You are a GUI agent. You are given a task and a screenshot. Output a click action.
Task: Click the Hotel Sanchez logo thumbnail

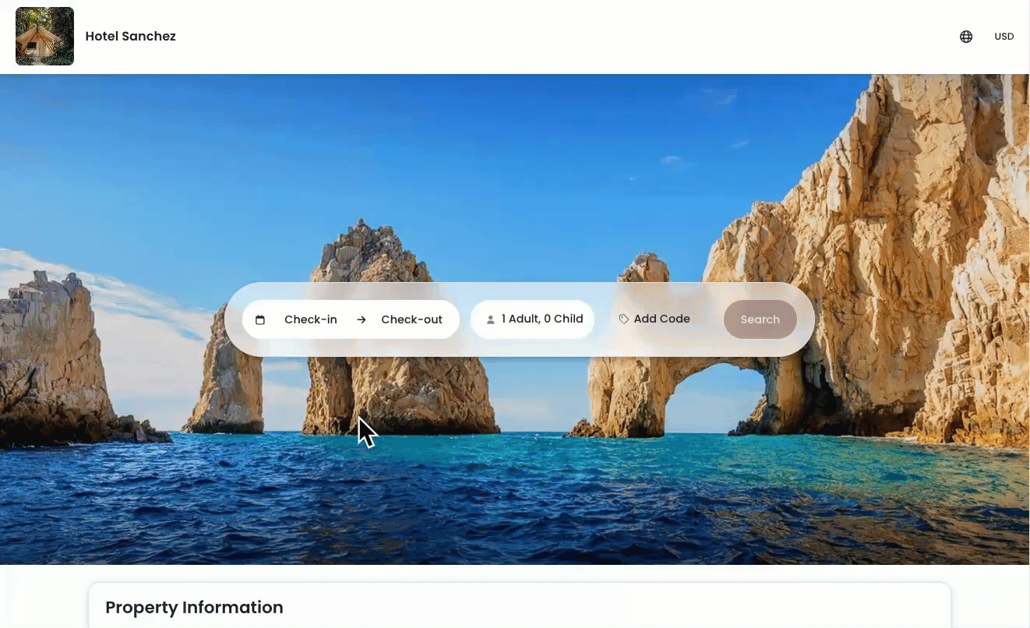[44, 36]
